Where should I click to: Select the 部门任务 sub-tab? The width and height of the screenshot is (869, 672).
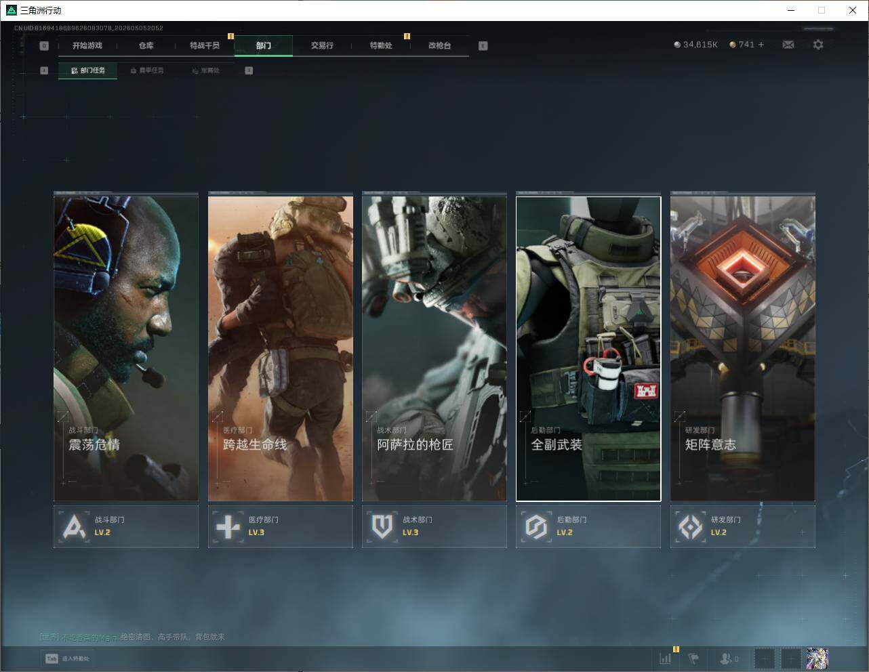click(x=87, y=70)
